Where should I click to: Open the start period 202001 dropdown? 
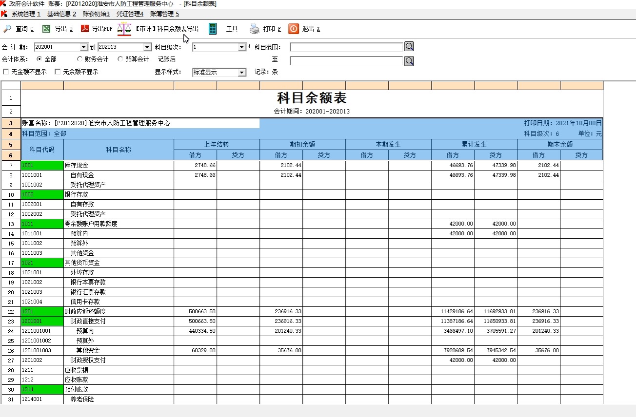click(83, 47)
